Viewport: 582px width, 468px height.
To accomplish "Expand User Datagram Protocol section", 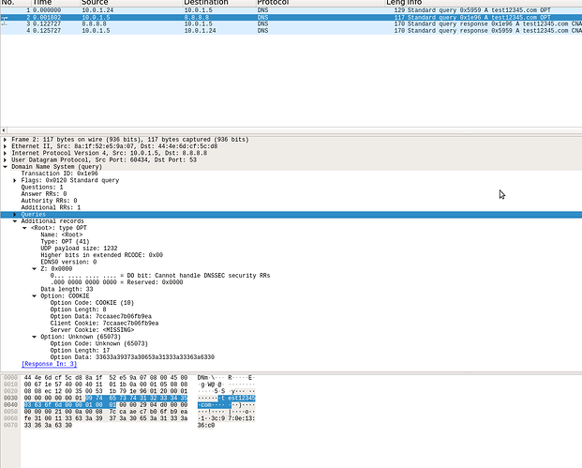I will 5,160.
